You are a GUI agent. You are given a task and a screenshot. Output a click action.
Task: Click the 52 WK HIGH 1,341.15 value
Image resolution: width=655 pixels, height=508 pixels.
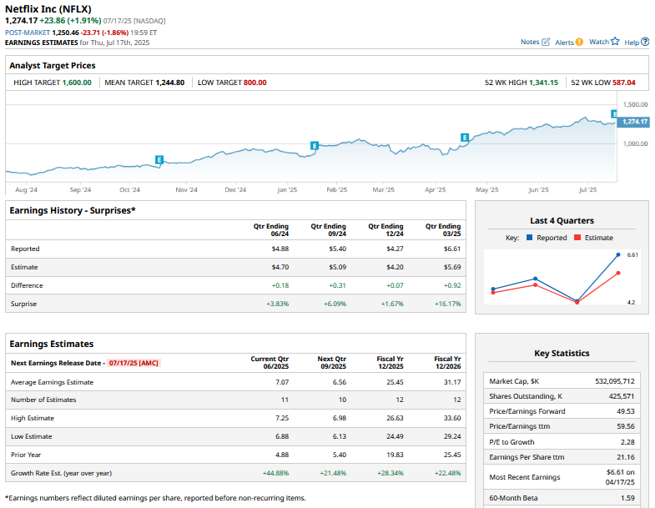coord(543,83)
